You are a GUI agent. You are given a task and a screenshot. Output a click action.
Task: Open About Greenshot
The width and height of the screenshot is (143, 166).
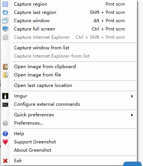click(x=69, y=150)
